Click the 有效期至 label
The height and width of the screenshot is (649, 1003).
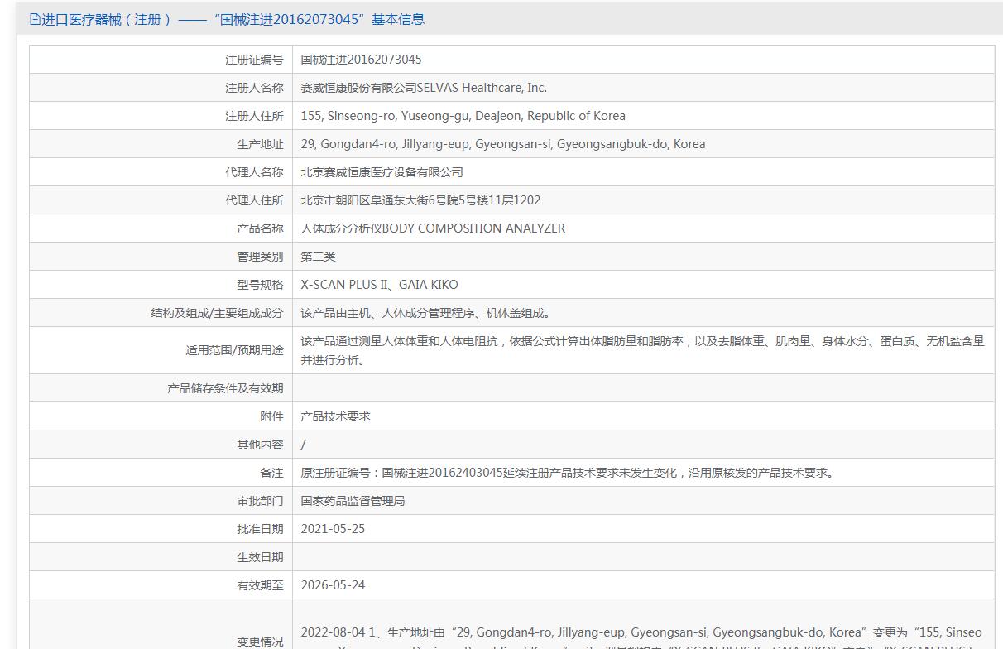click(260, 585)
